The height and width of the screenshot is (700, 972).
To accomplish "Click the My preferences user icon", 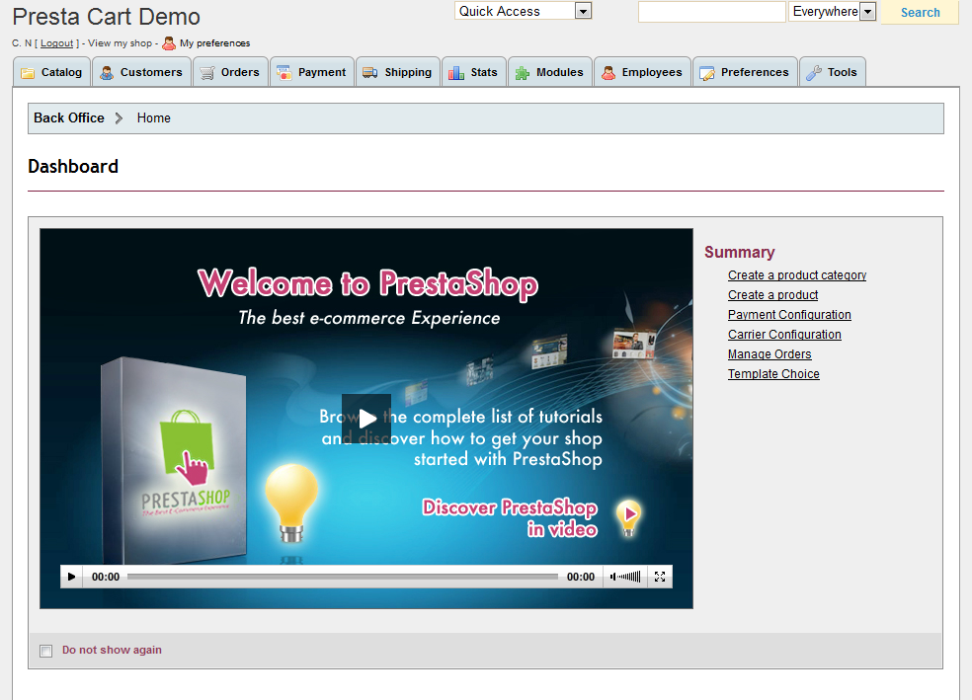I will [169, 43].
